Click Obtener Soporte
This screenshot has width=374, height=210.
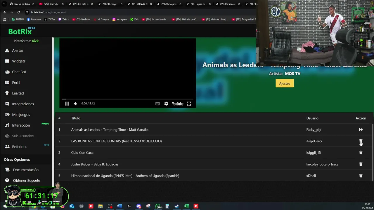(27, 181)
